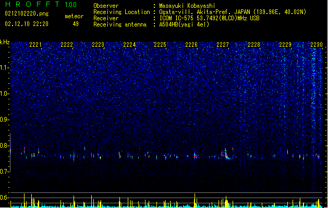
Task: Click the HROFFT program title
Action: 32,4
